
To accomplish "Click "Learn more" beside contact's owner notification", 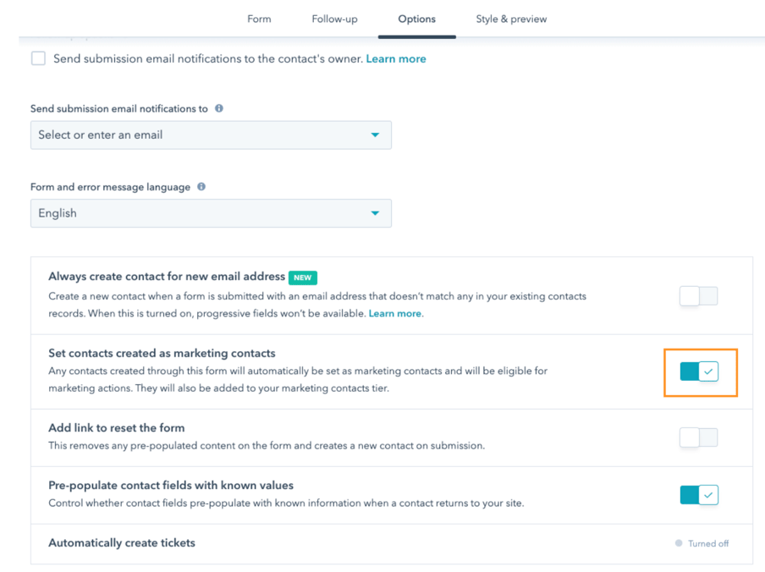I will (395, 58).
